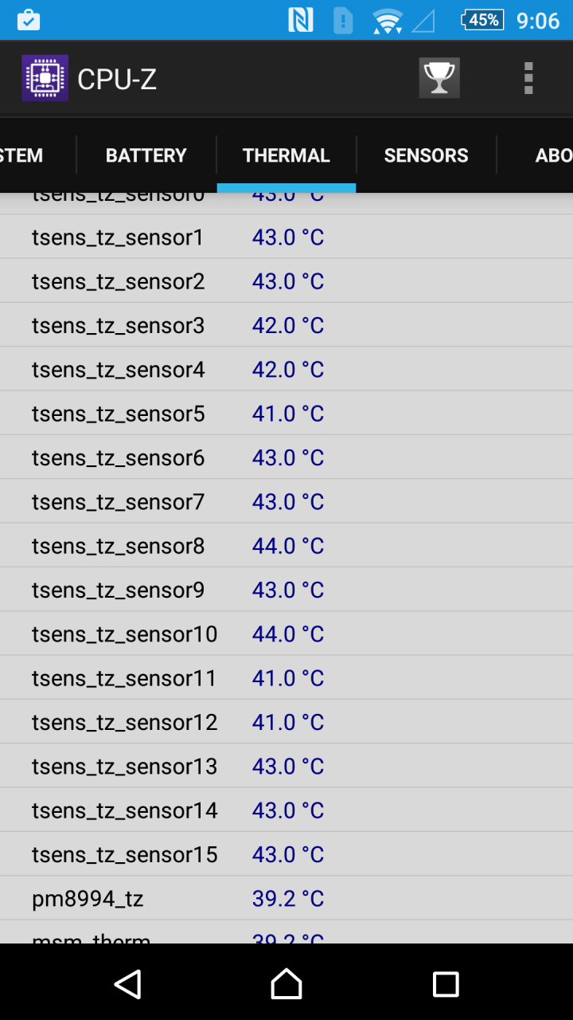Tap the battery percentage indicator

tap(482, 20)
